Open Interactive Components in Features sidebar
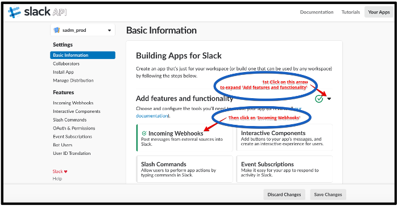The height and width of the screenshot is (206, 398). 76,111
